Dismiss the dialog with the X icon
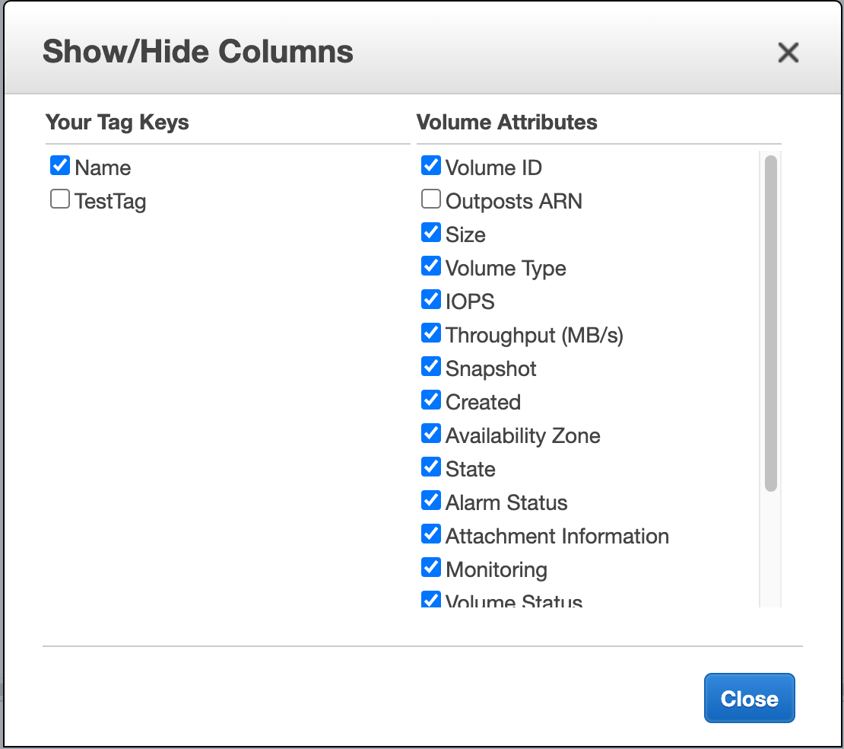 click(x=788, y=53)
